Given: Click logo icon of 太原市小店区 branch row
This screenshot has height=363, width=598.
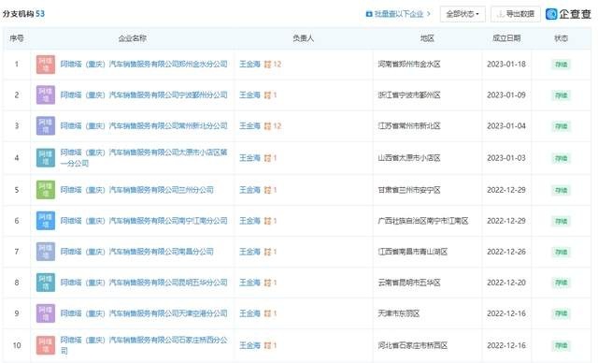Looking at the screenshot, I should click(46, 158).
